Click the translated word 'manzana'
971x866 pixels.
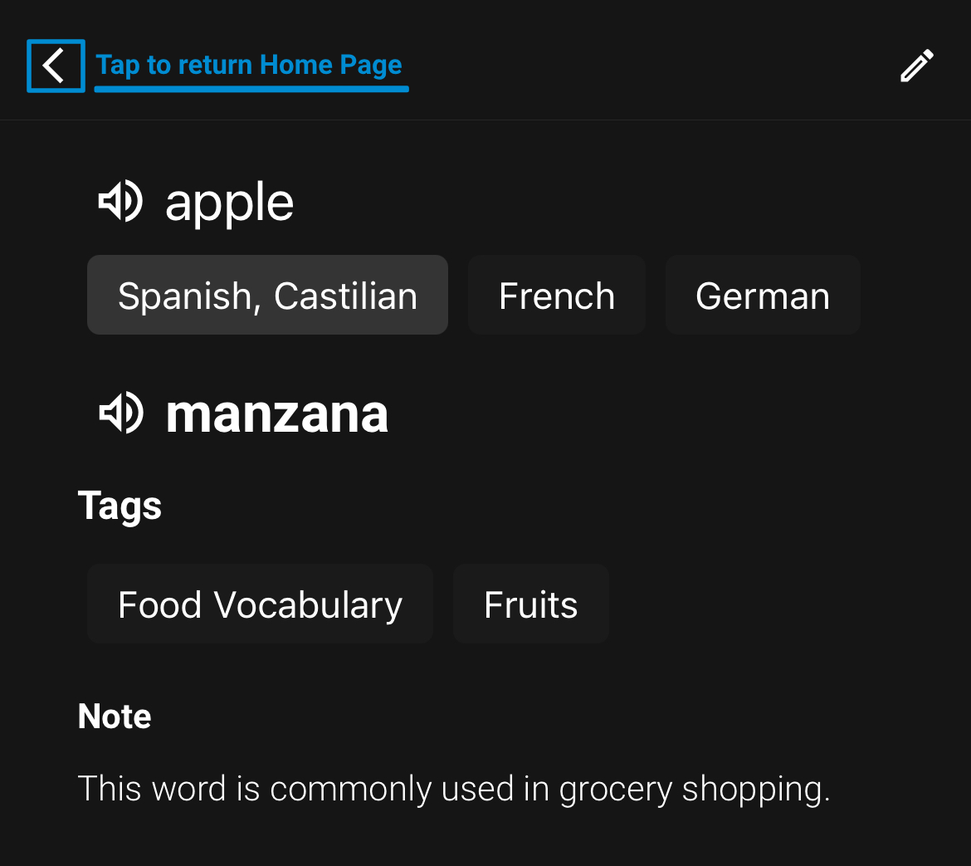277,413
